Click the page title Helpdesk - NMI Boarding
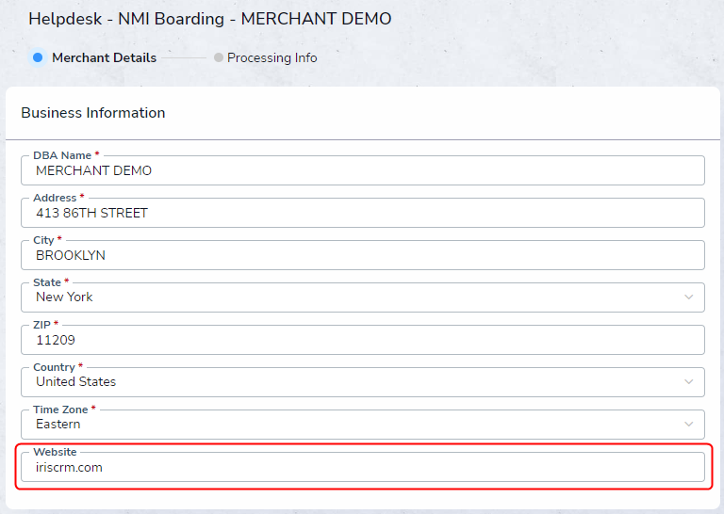Viewport: 724px width, 514px height. pyautogui.click(x=209, y=19)
